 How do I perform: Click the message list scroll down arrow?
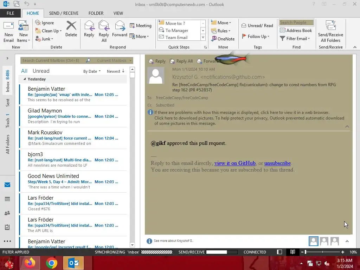(132, 245)
